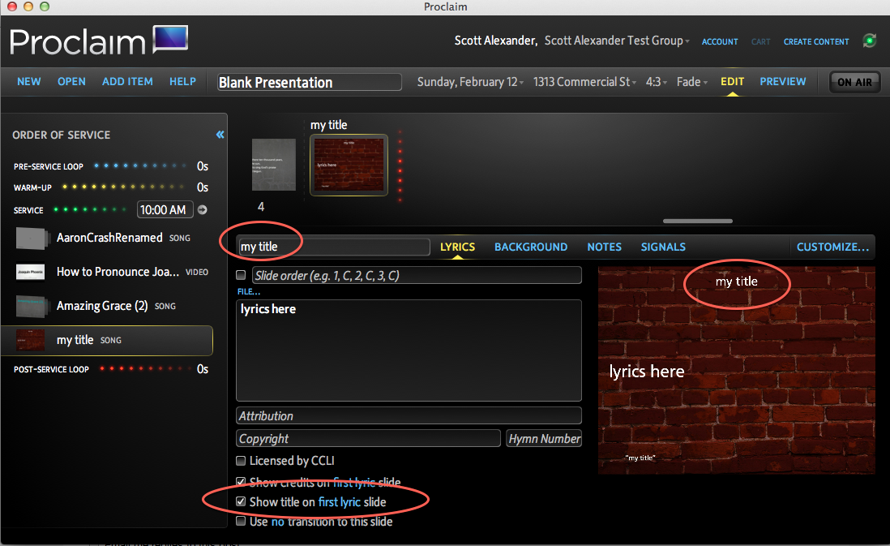
Task: Click the FILE... link
Action: [x=249, y=291]
